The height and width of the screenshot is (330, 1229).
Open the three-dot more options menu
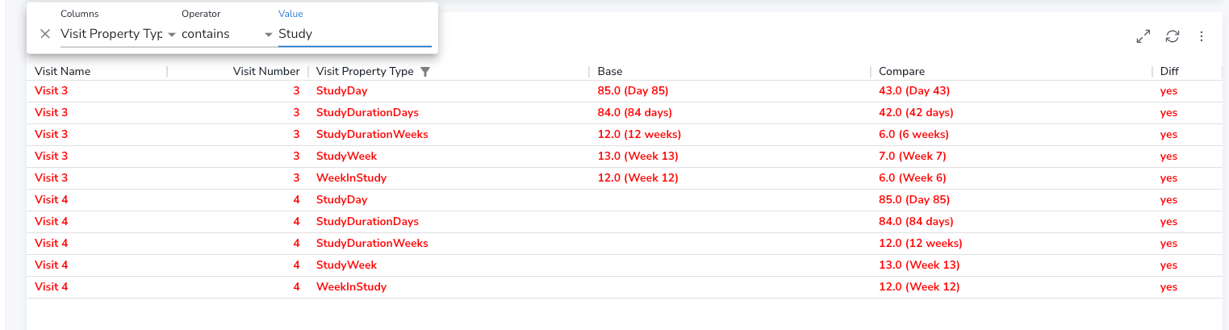point(1202,36)
